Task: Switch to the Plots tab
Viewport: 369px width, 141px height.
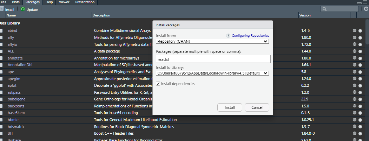Action: pyautogui.click(x=16, y=2)
